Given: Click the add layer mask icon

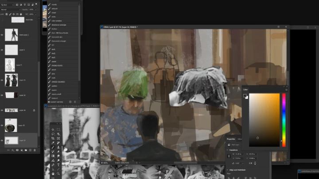Looking at the screenshot, I should [17, 150].
